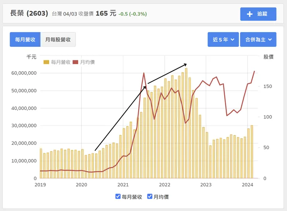287x211 pixels.
Task: Click the 165 元 closing price text
Action: [x=106, y=14]
